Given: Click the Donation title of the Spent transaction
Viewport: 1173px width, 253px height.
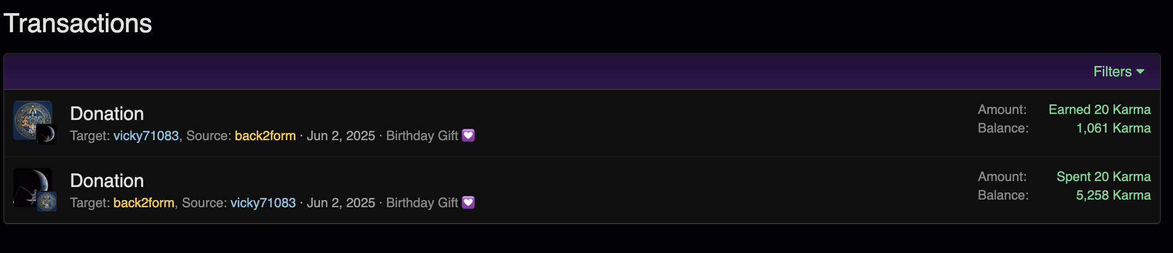Looking at the screenshot, I should point(107,180).
